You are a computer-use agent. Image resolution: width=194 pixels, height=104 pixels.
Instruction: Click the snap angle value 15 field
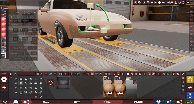33,48
